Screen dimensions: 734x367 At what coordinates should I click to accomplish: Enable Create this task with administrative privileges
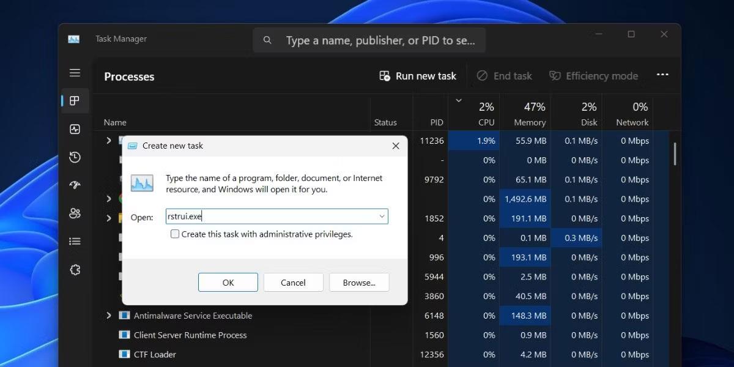(175, 234)
